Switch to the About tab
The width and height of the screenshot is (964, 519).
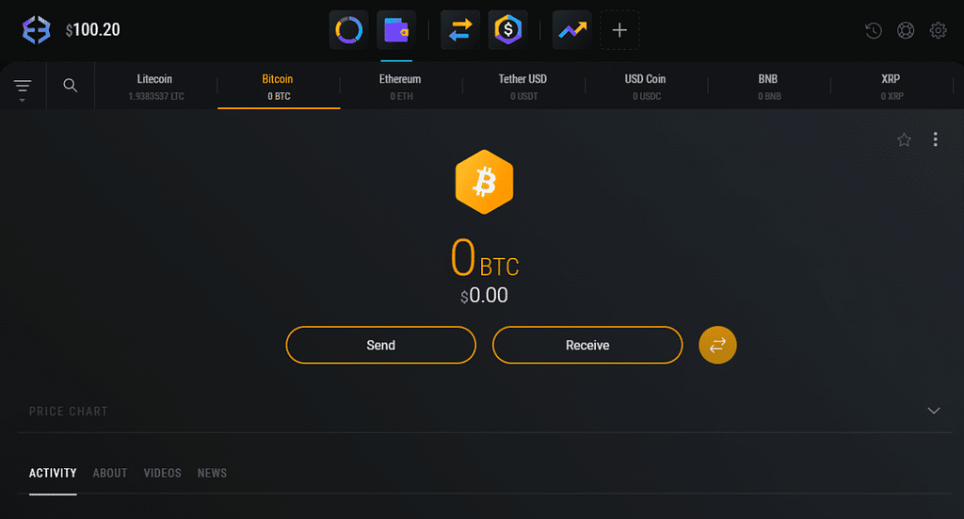(110, 473)
